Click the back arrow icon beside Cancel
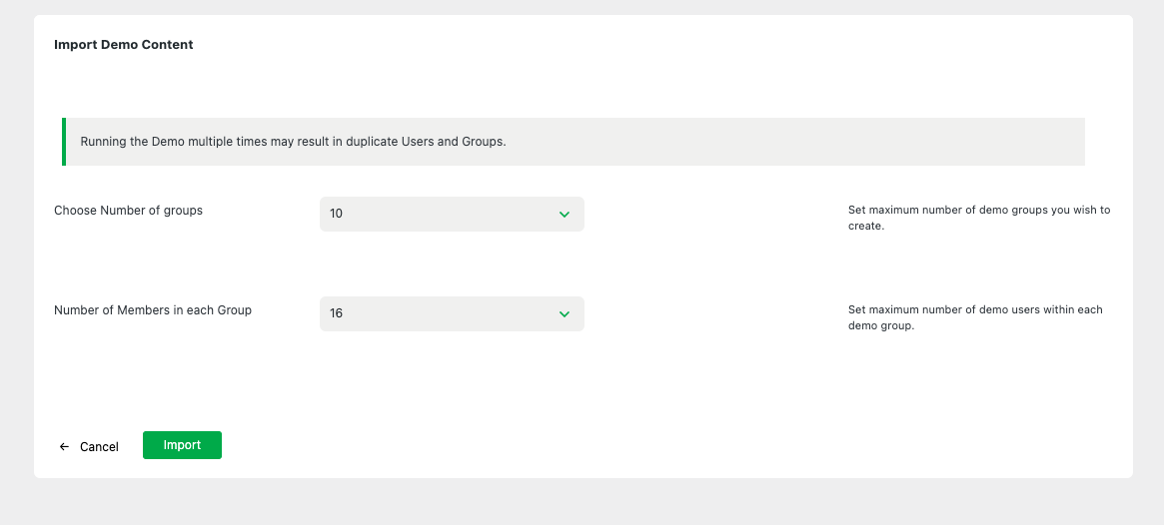The image size is (1164, 525). 64,447
